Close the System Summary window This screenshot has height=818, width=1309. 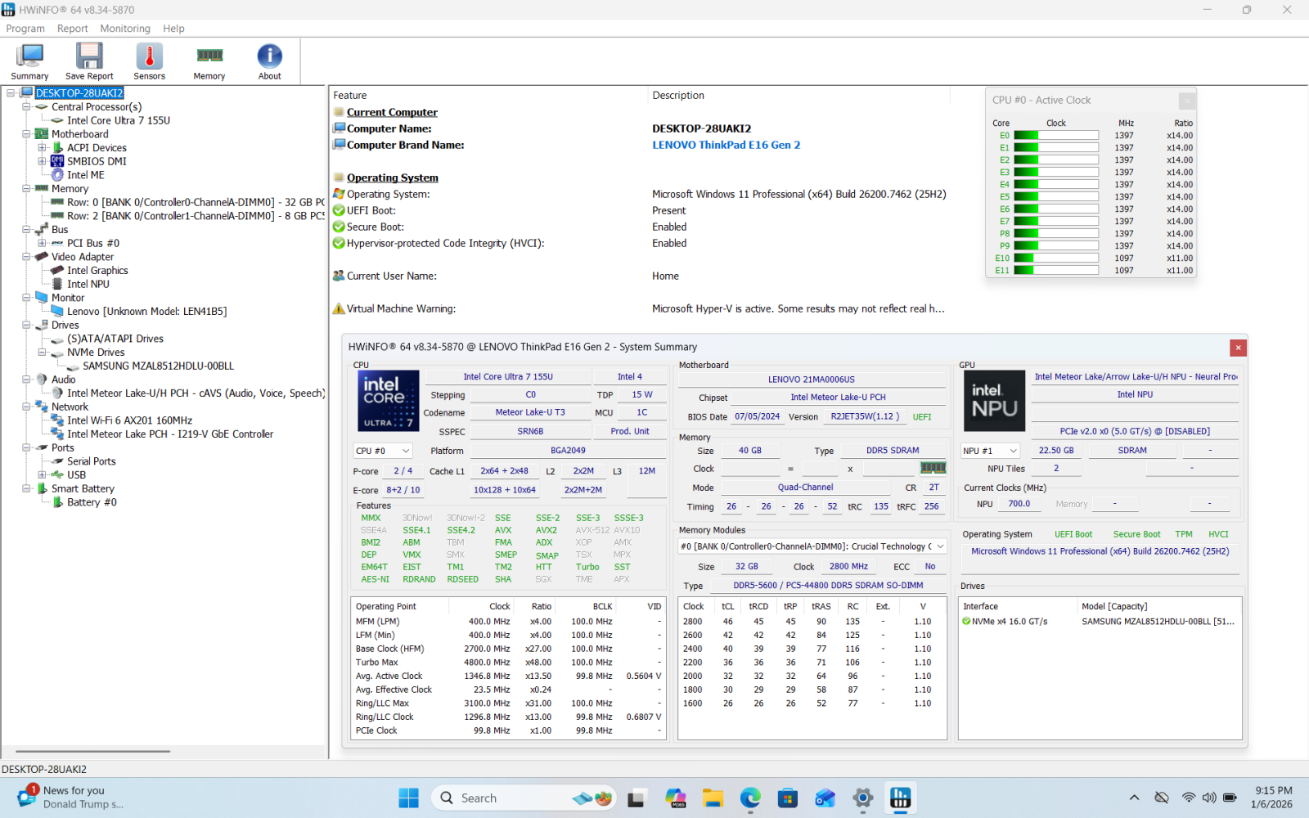point(1239,348)
